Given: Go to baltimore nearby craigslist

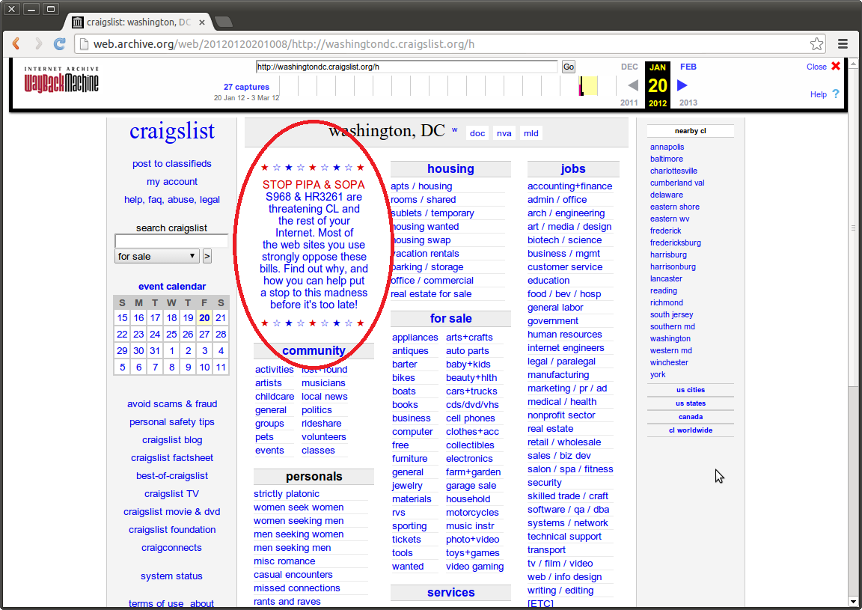Looking at the screenshot, I should click(666, 159).
